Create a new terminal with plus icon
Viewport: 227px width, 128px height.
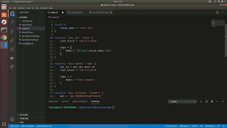pos(201,101)
